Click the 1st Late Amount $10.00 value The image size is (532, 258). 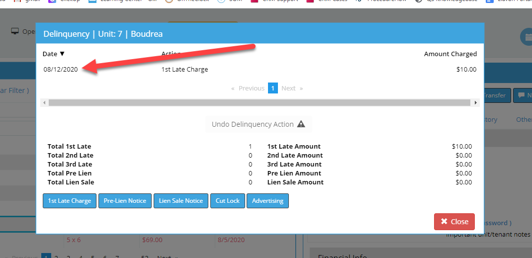pos(462,147)
